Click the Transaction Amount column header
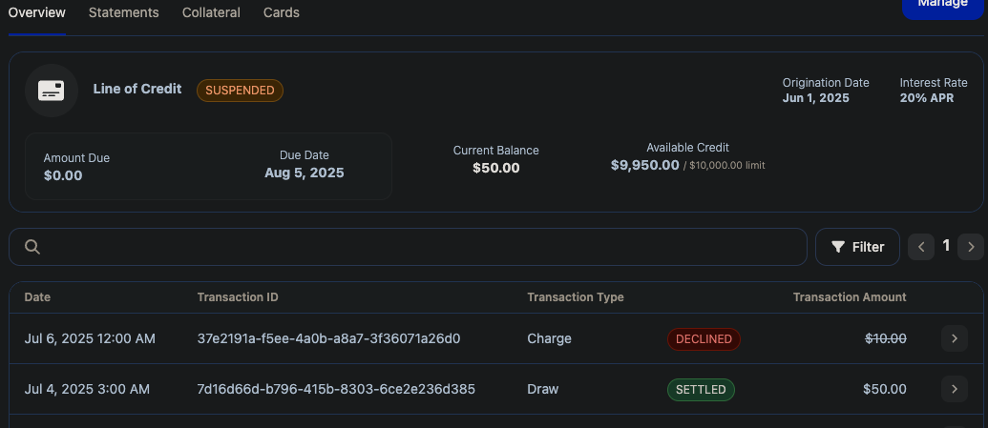988x428 pixels. (x=850, y=297)
